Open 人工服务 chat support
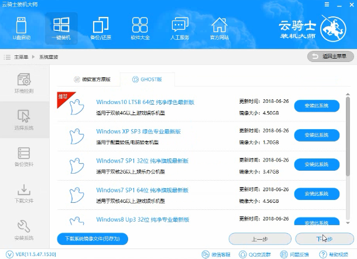This screenshot has height=259, width=357. [x=180, y=29]
